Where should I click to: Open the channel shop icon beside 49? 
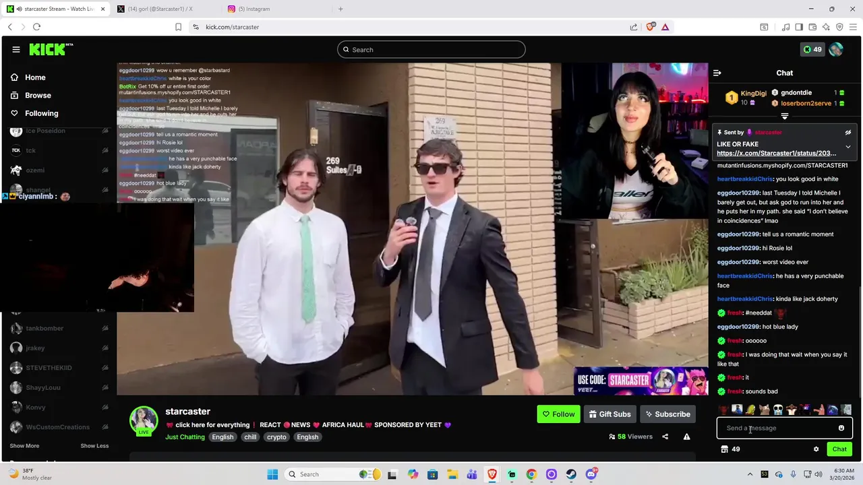pos(725,449)
